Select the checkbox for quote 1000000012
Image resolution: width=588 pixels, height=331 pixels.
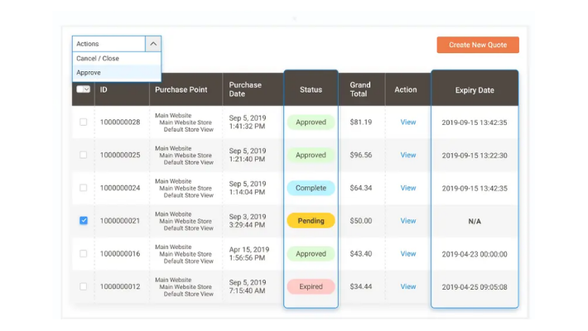83,286
